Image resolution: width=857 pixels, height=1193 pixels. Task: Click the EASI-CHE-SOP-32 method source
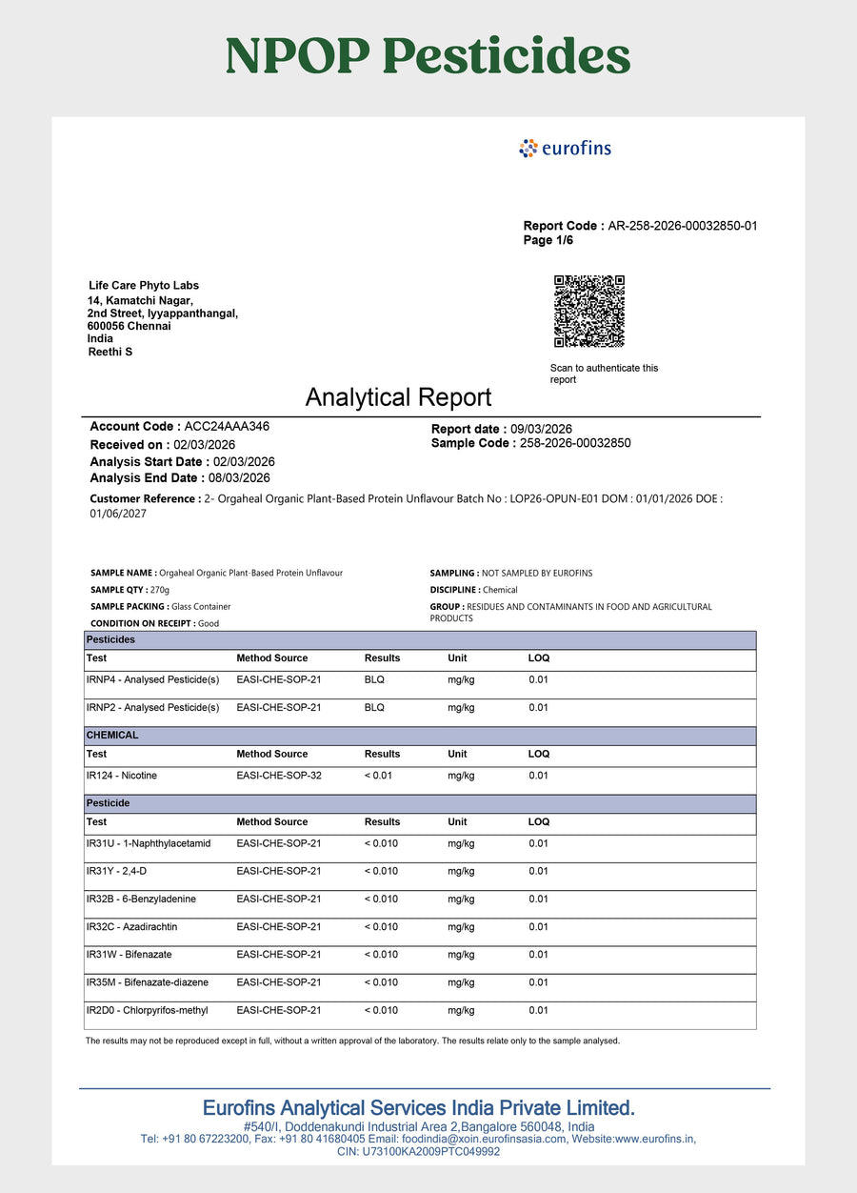pyautogui.click(x=279, y=776)
